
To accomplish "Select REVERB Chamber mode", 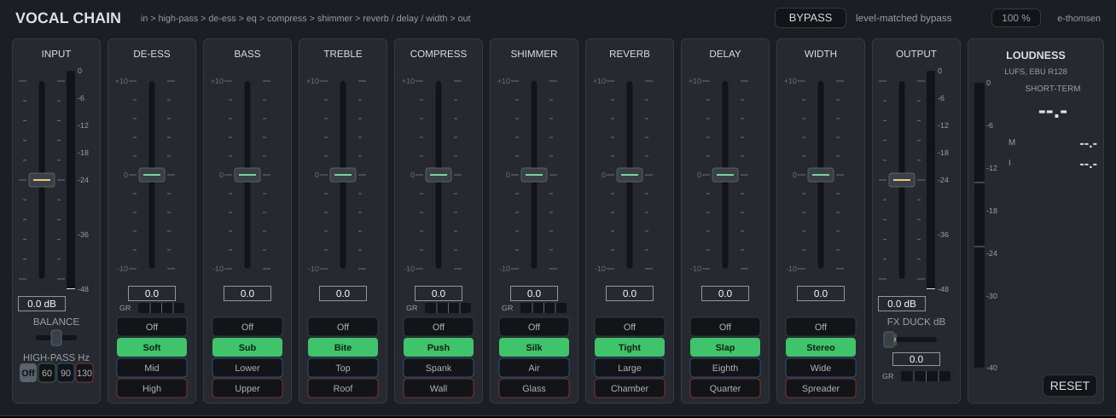I will (630, 388).
